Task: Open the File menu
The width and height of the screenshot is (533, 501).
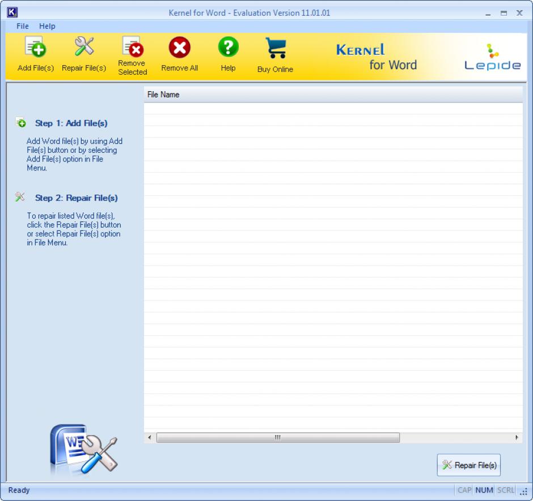Action: (23, 26)
